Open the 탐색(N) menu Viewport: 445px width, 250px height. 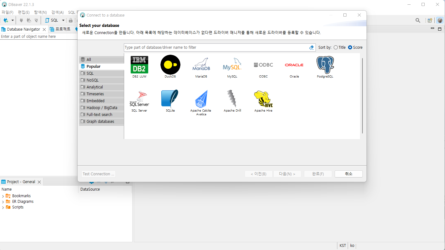click(40, 12)
